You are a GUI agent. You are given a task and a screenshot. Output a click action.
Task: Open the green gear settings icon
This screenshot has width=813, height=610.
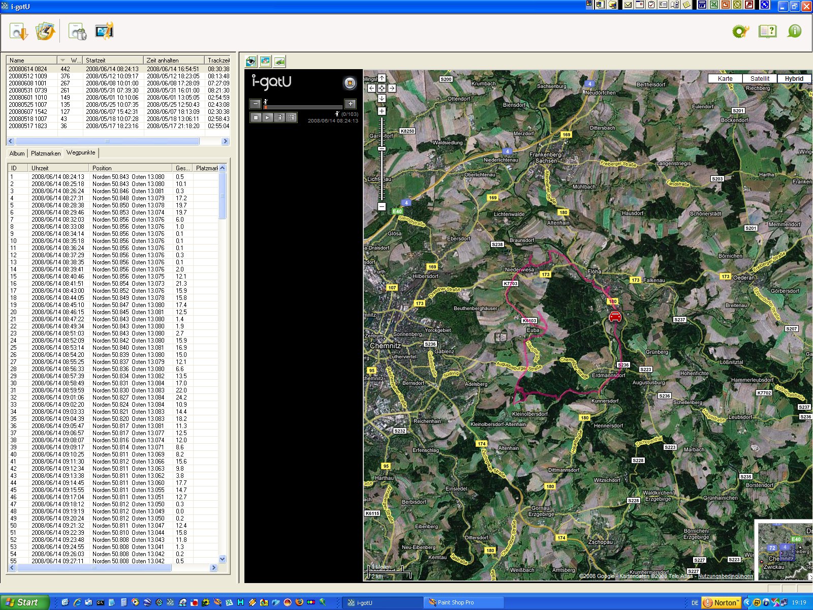tap(740, 32)
